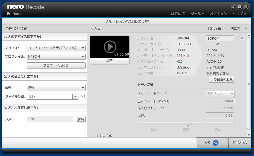Click the AVC/H.264 output codec value

point(215,62)
